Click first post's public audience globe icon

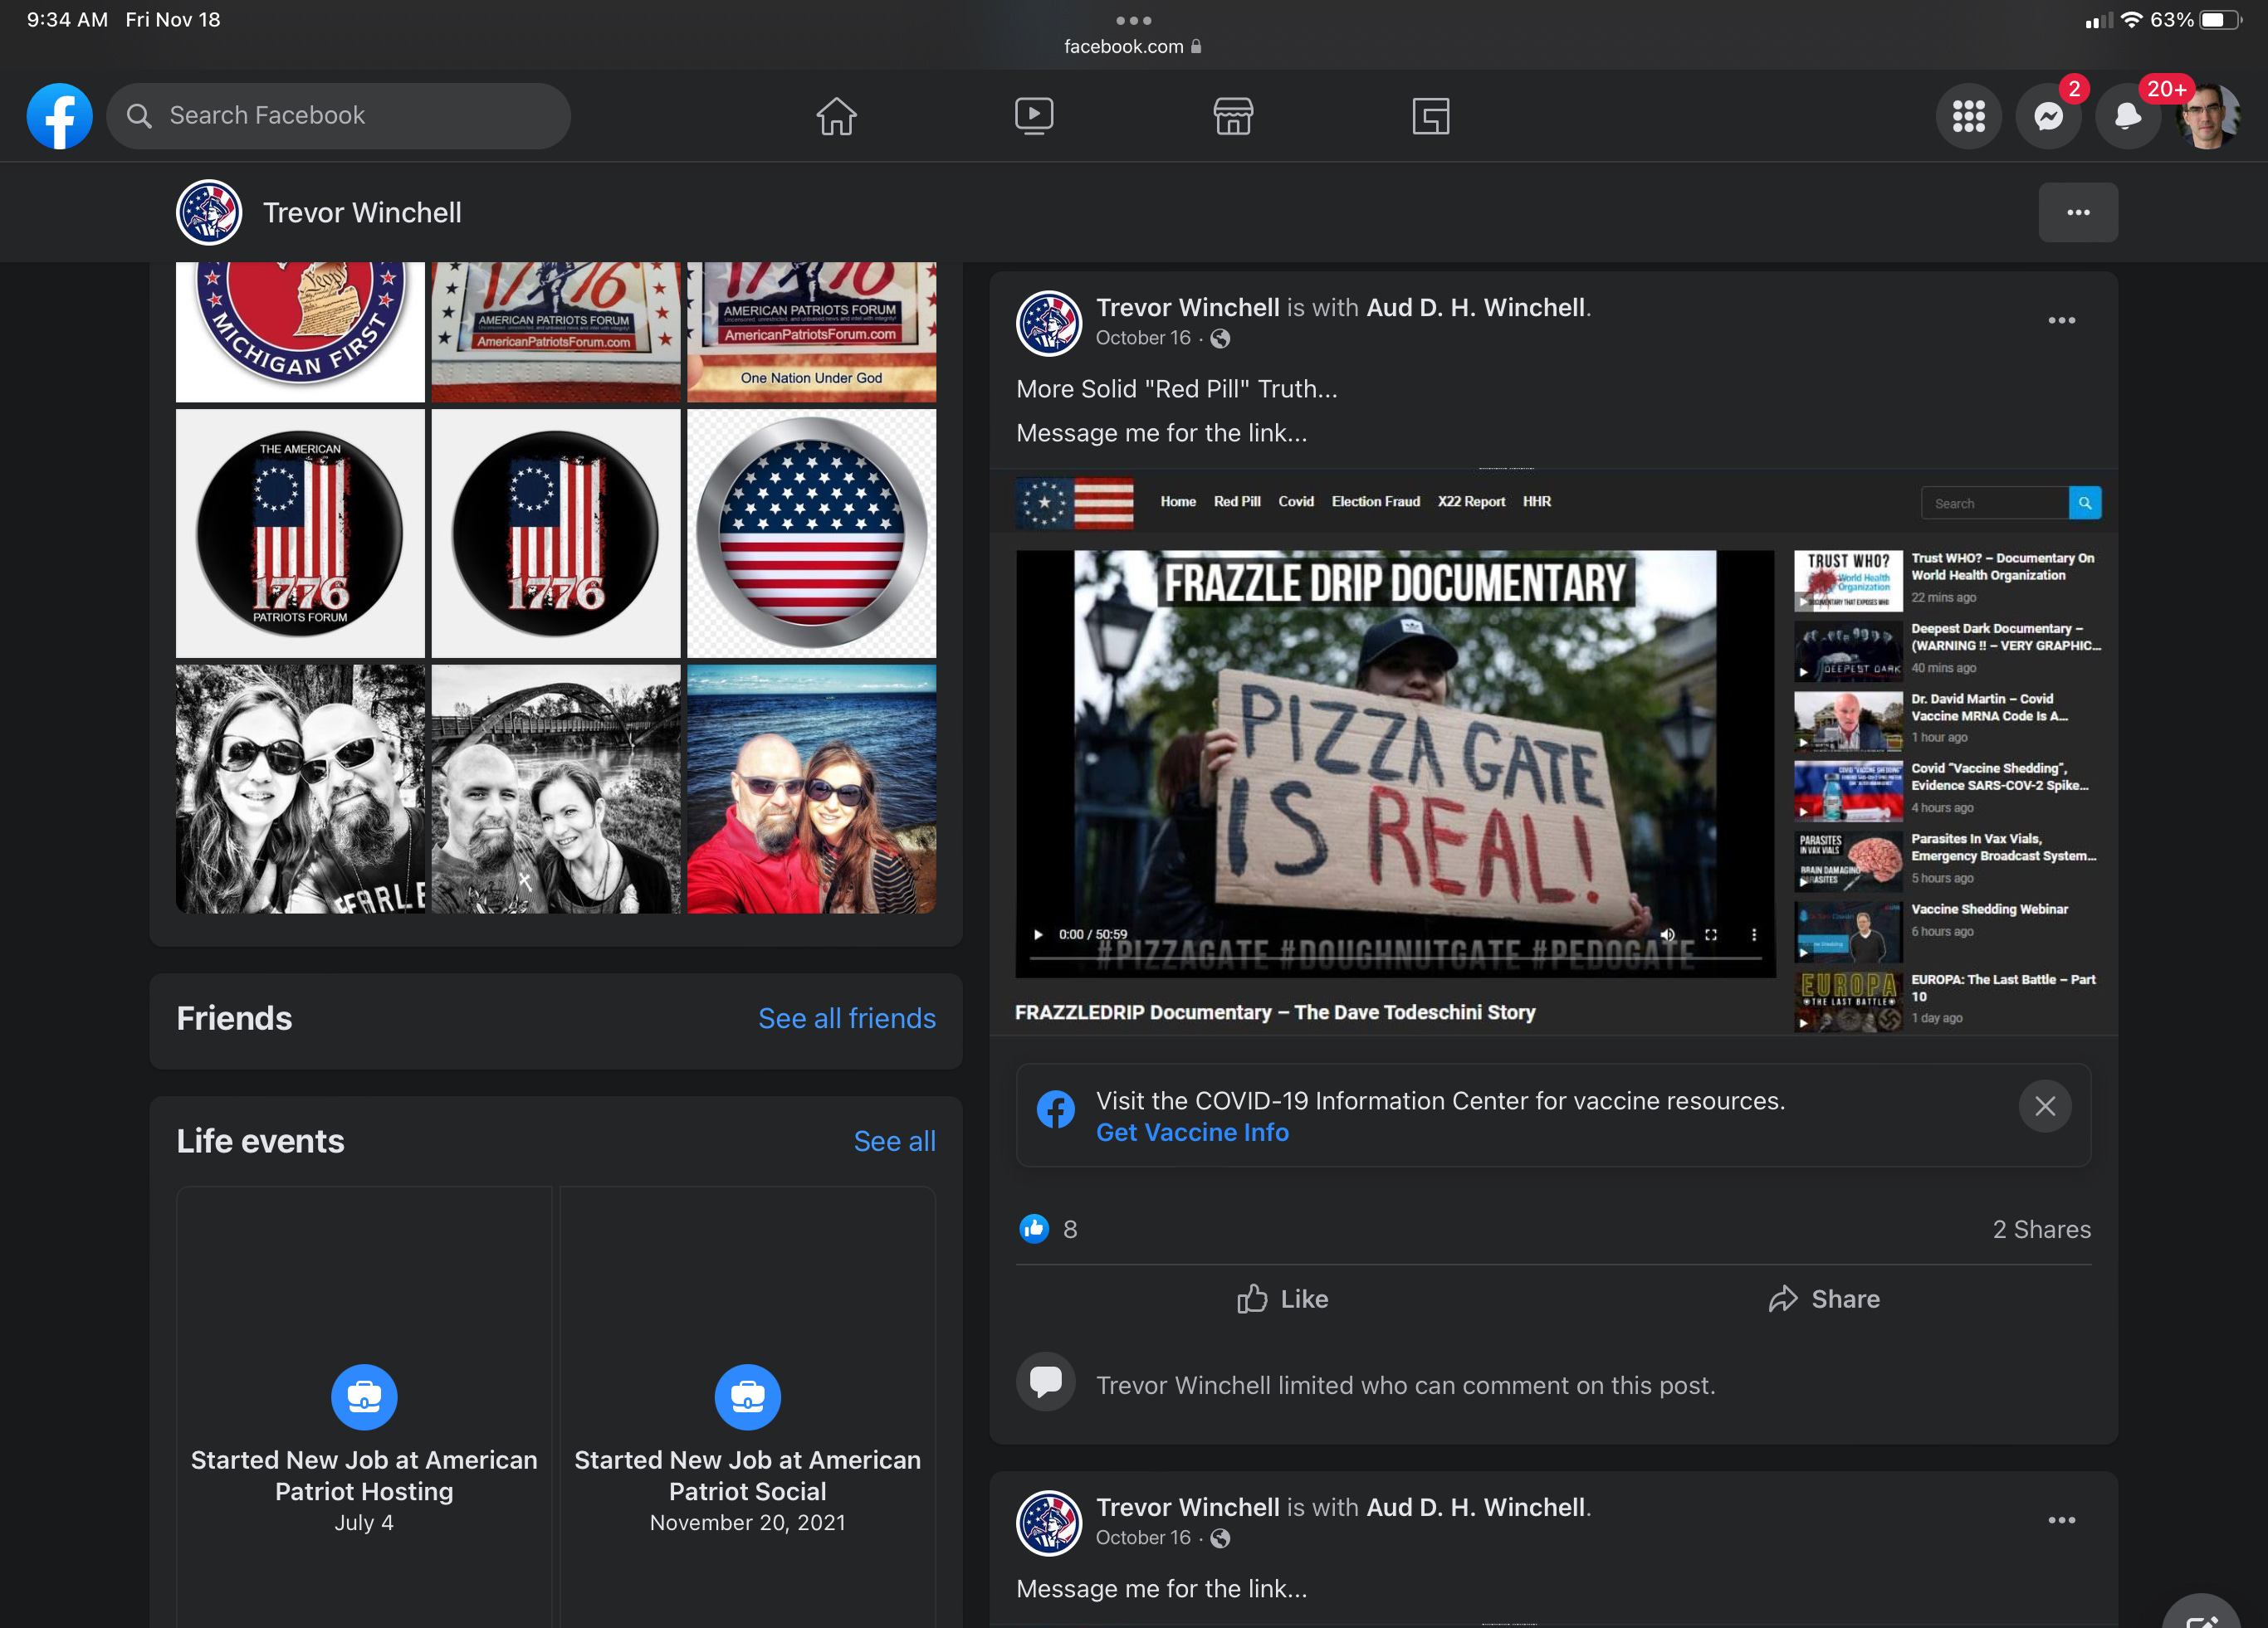click(1220, 339)
